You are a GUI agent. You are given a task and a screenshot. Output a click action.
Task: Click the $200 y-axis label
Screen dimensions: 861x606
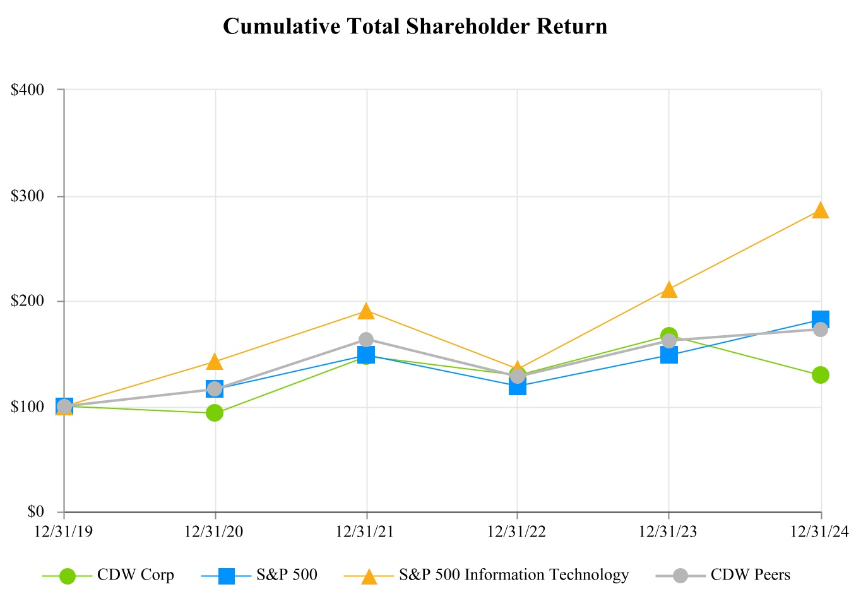click(x=27, y=301)
